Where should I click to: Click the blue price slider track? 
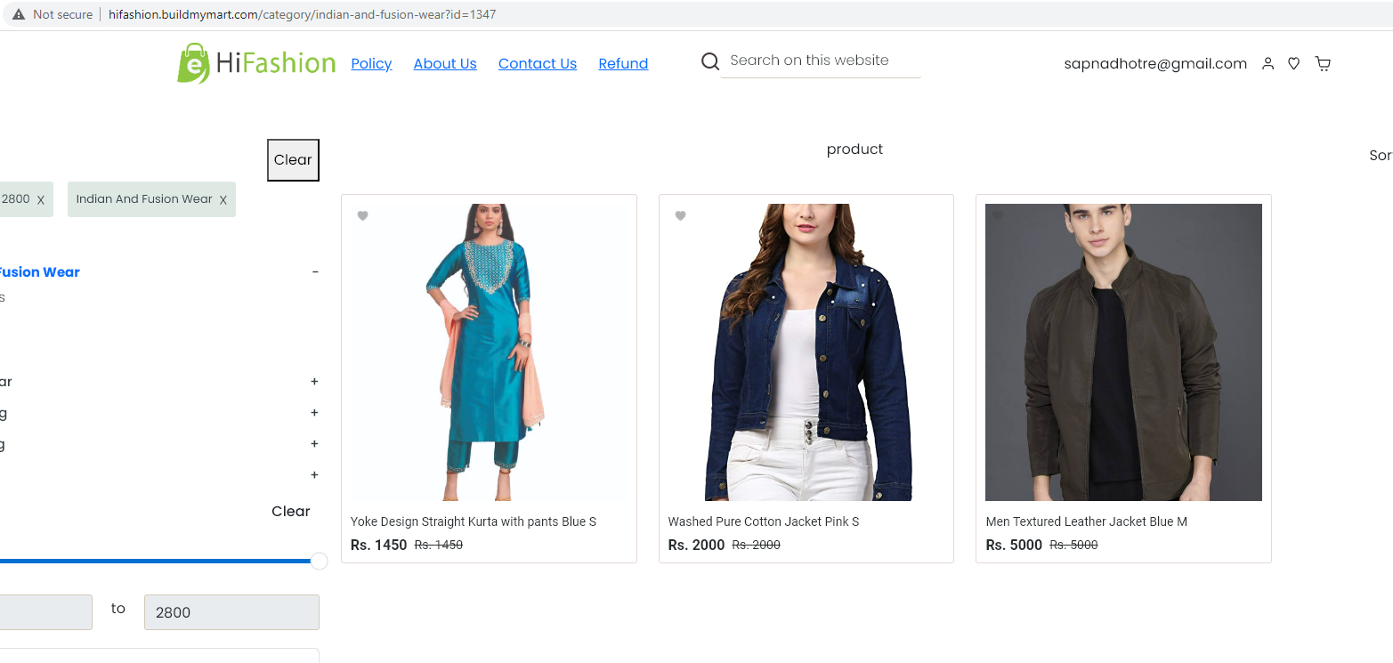coord(155,562)
